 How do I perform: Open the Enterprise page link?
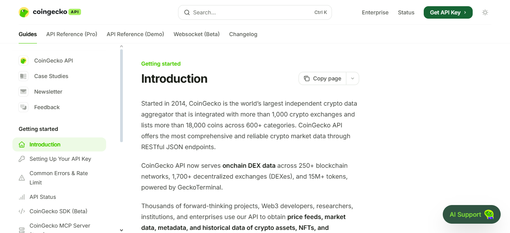click(x=375, y=12)
